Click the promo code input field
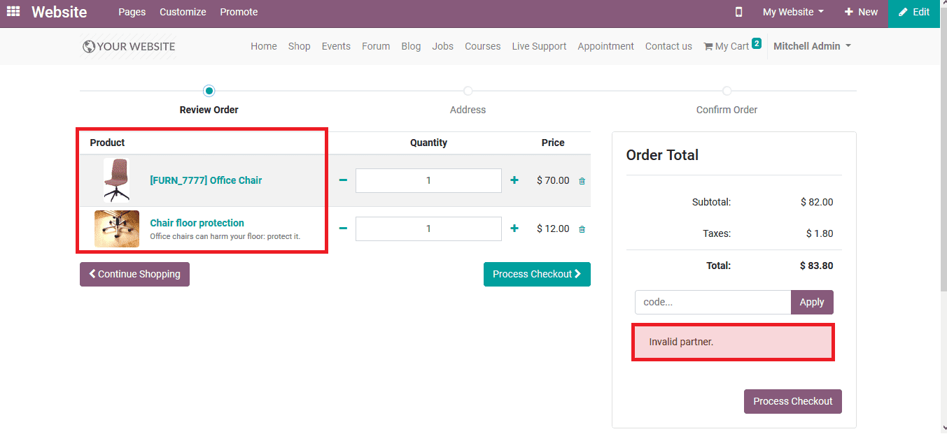Viewport: 947px width, 434px height. pyautogui.click(x=713, y=302)
